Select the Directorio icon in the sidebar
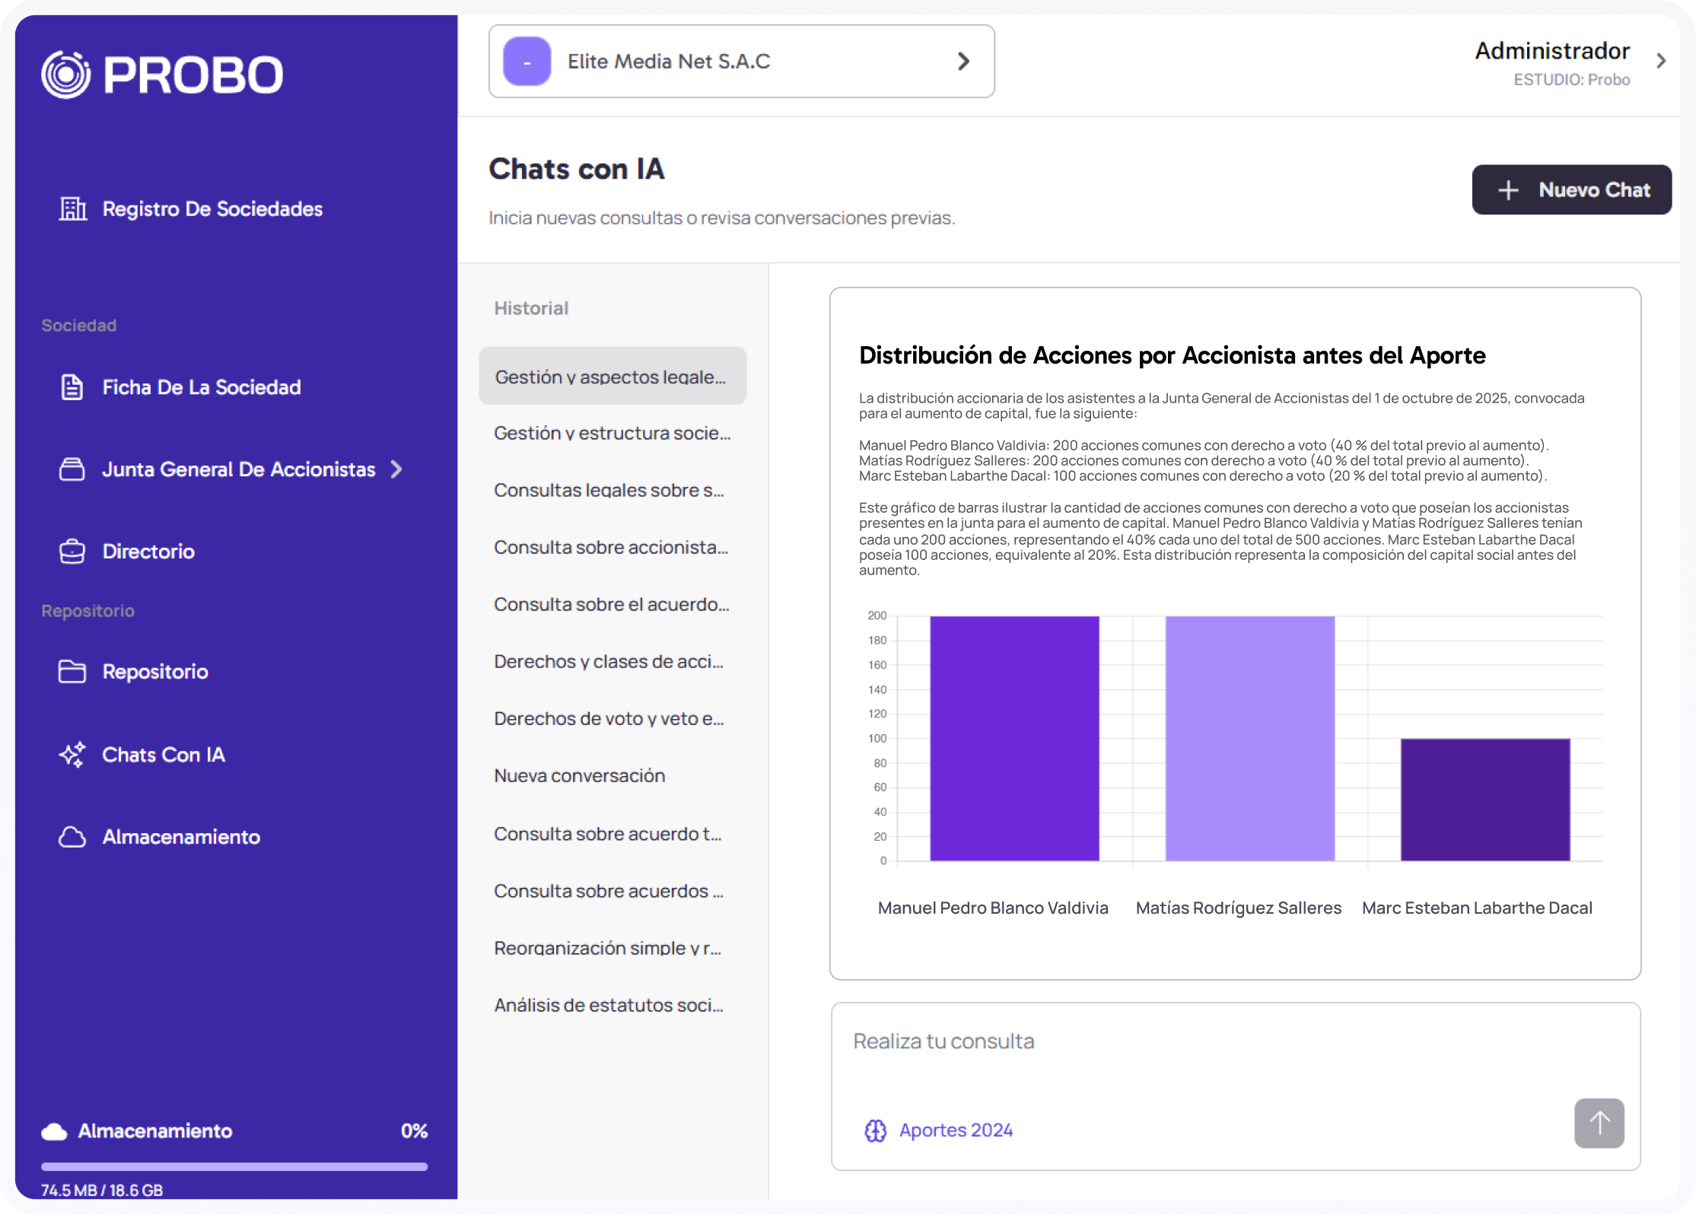This screenshot has height=1215, width=1696. point(72,551)
